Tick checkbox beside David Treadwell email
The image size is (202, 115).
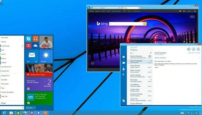coord(129,61)
